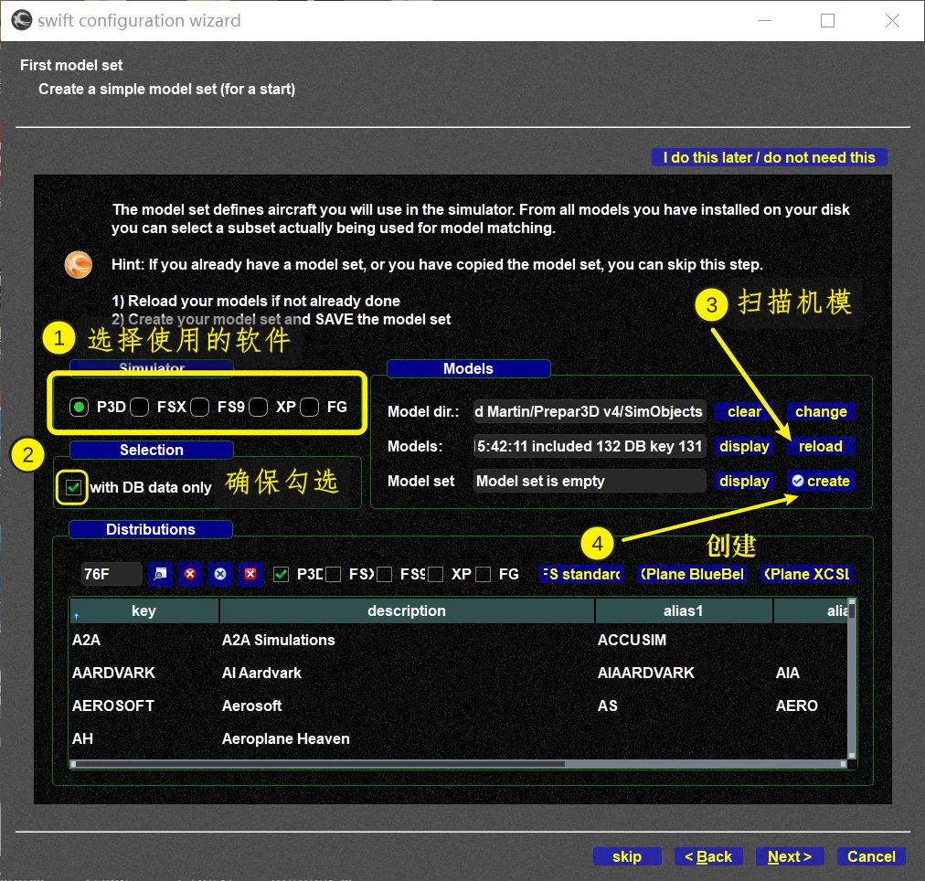This screenshot has width=925, height=881.
Task: Cancel the configuration wizard
Action: 871,857
